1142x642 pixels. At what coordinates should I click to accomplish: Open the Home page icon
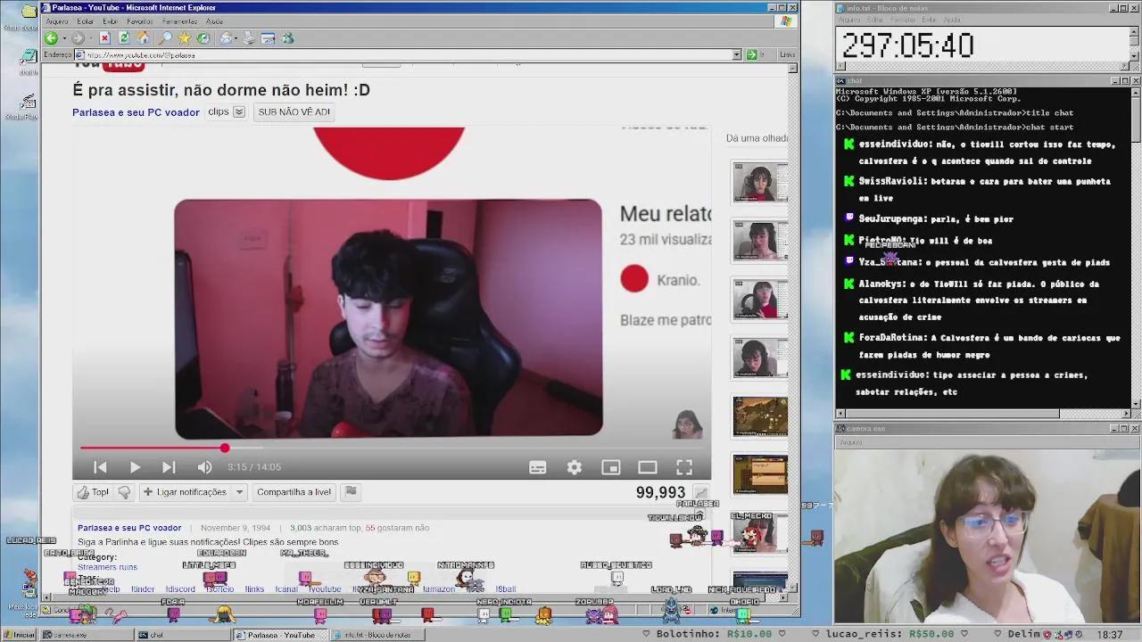click(144, 38)
